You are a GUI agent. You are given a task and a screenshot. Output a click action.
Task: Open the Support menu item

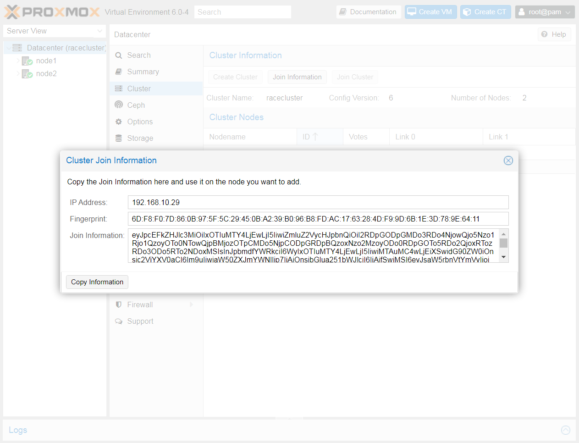point(156,321)
